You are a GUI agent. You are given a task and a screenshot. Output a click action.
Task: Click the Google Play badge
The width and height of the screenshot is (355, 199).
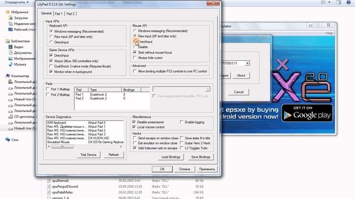[307, 113]
